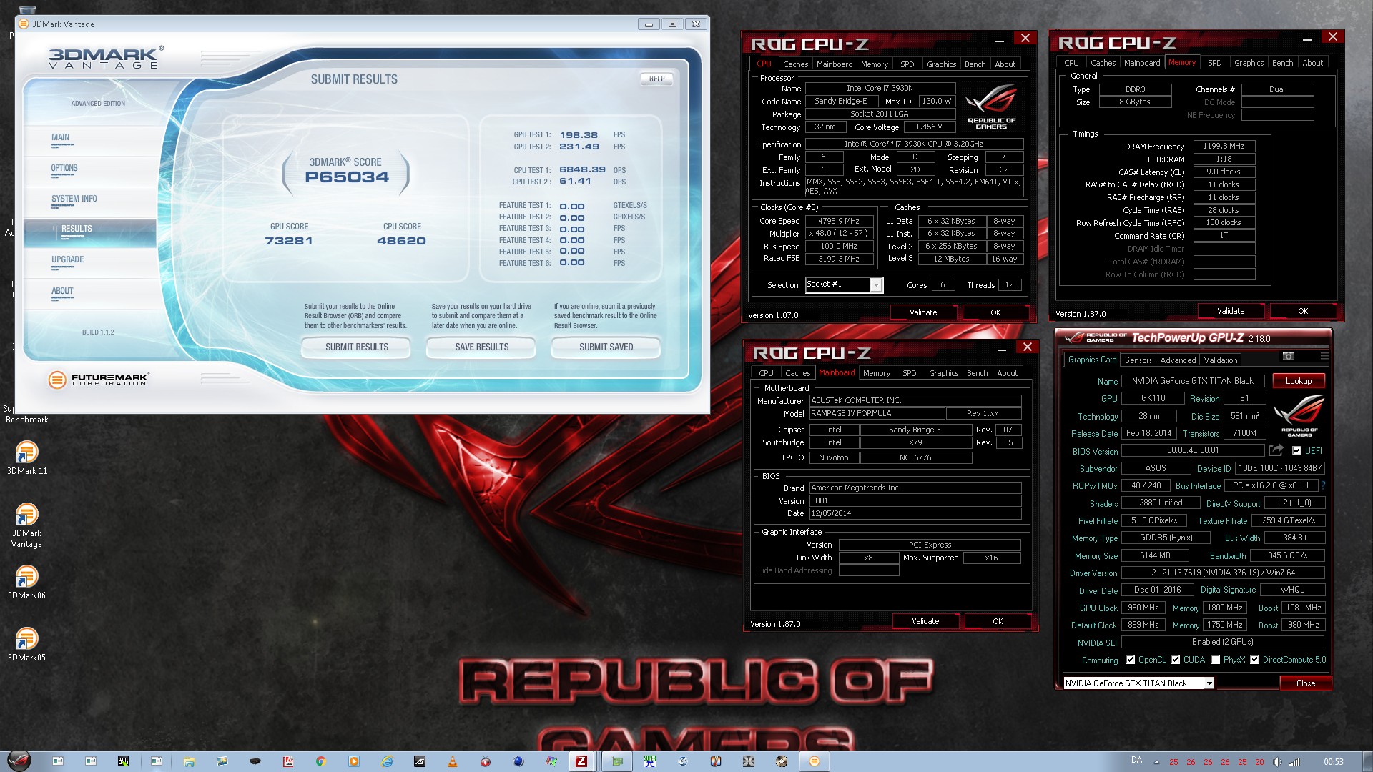
Task: Open 3DMark Vantage desktop shortcut
Action: coord(26,525)
